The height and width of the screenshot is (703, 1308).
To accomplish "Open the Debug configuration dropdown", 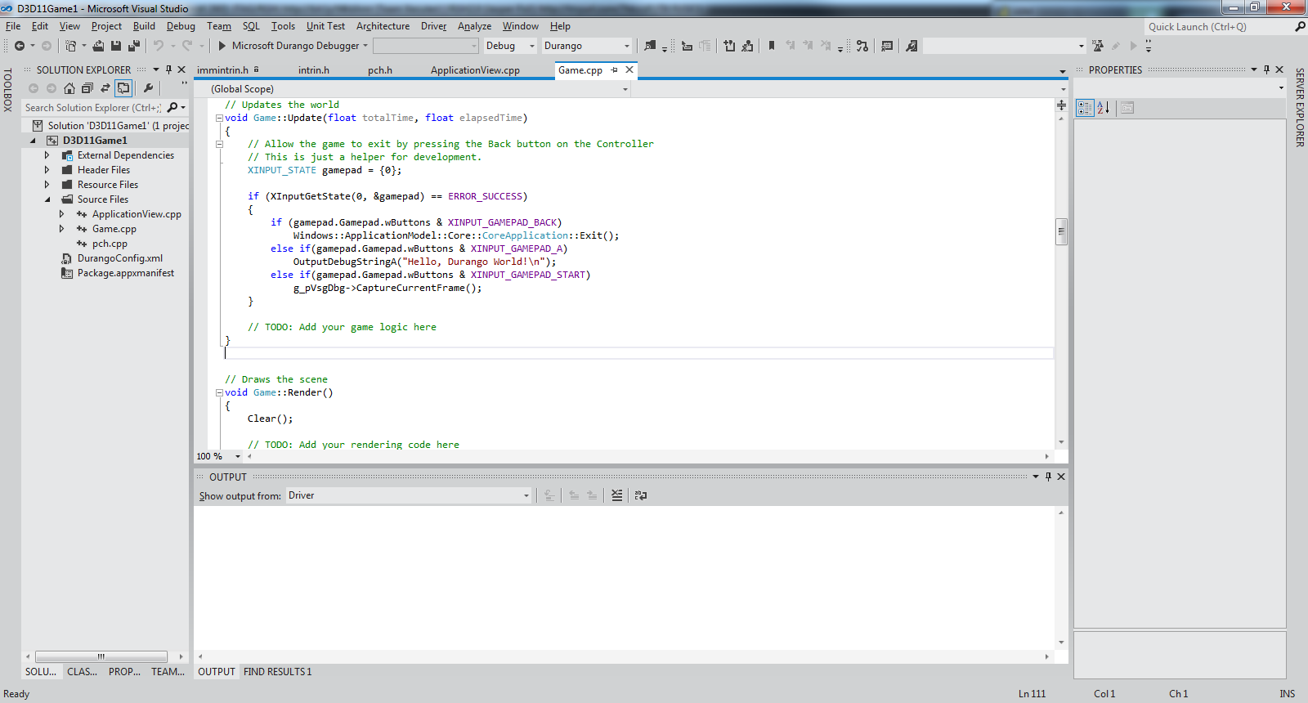I will (x=509, y=46).
